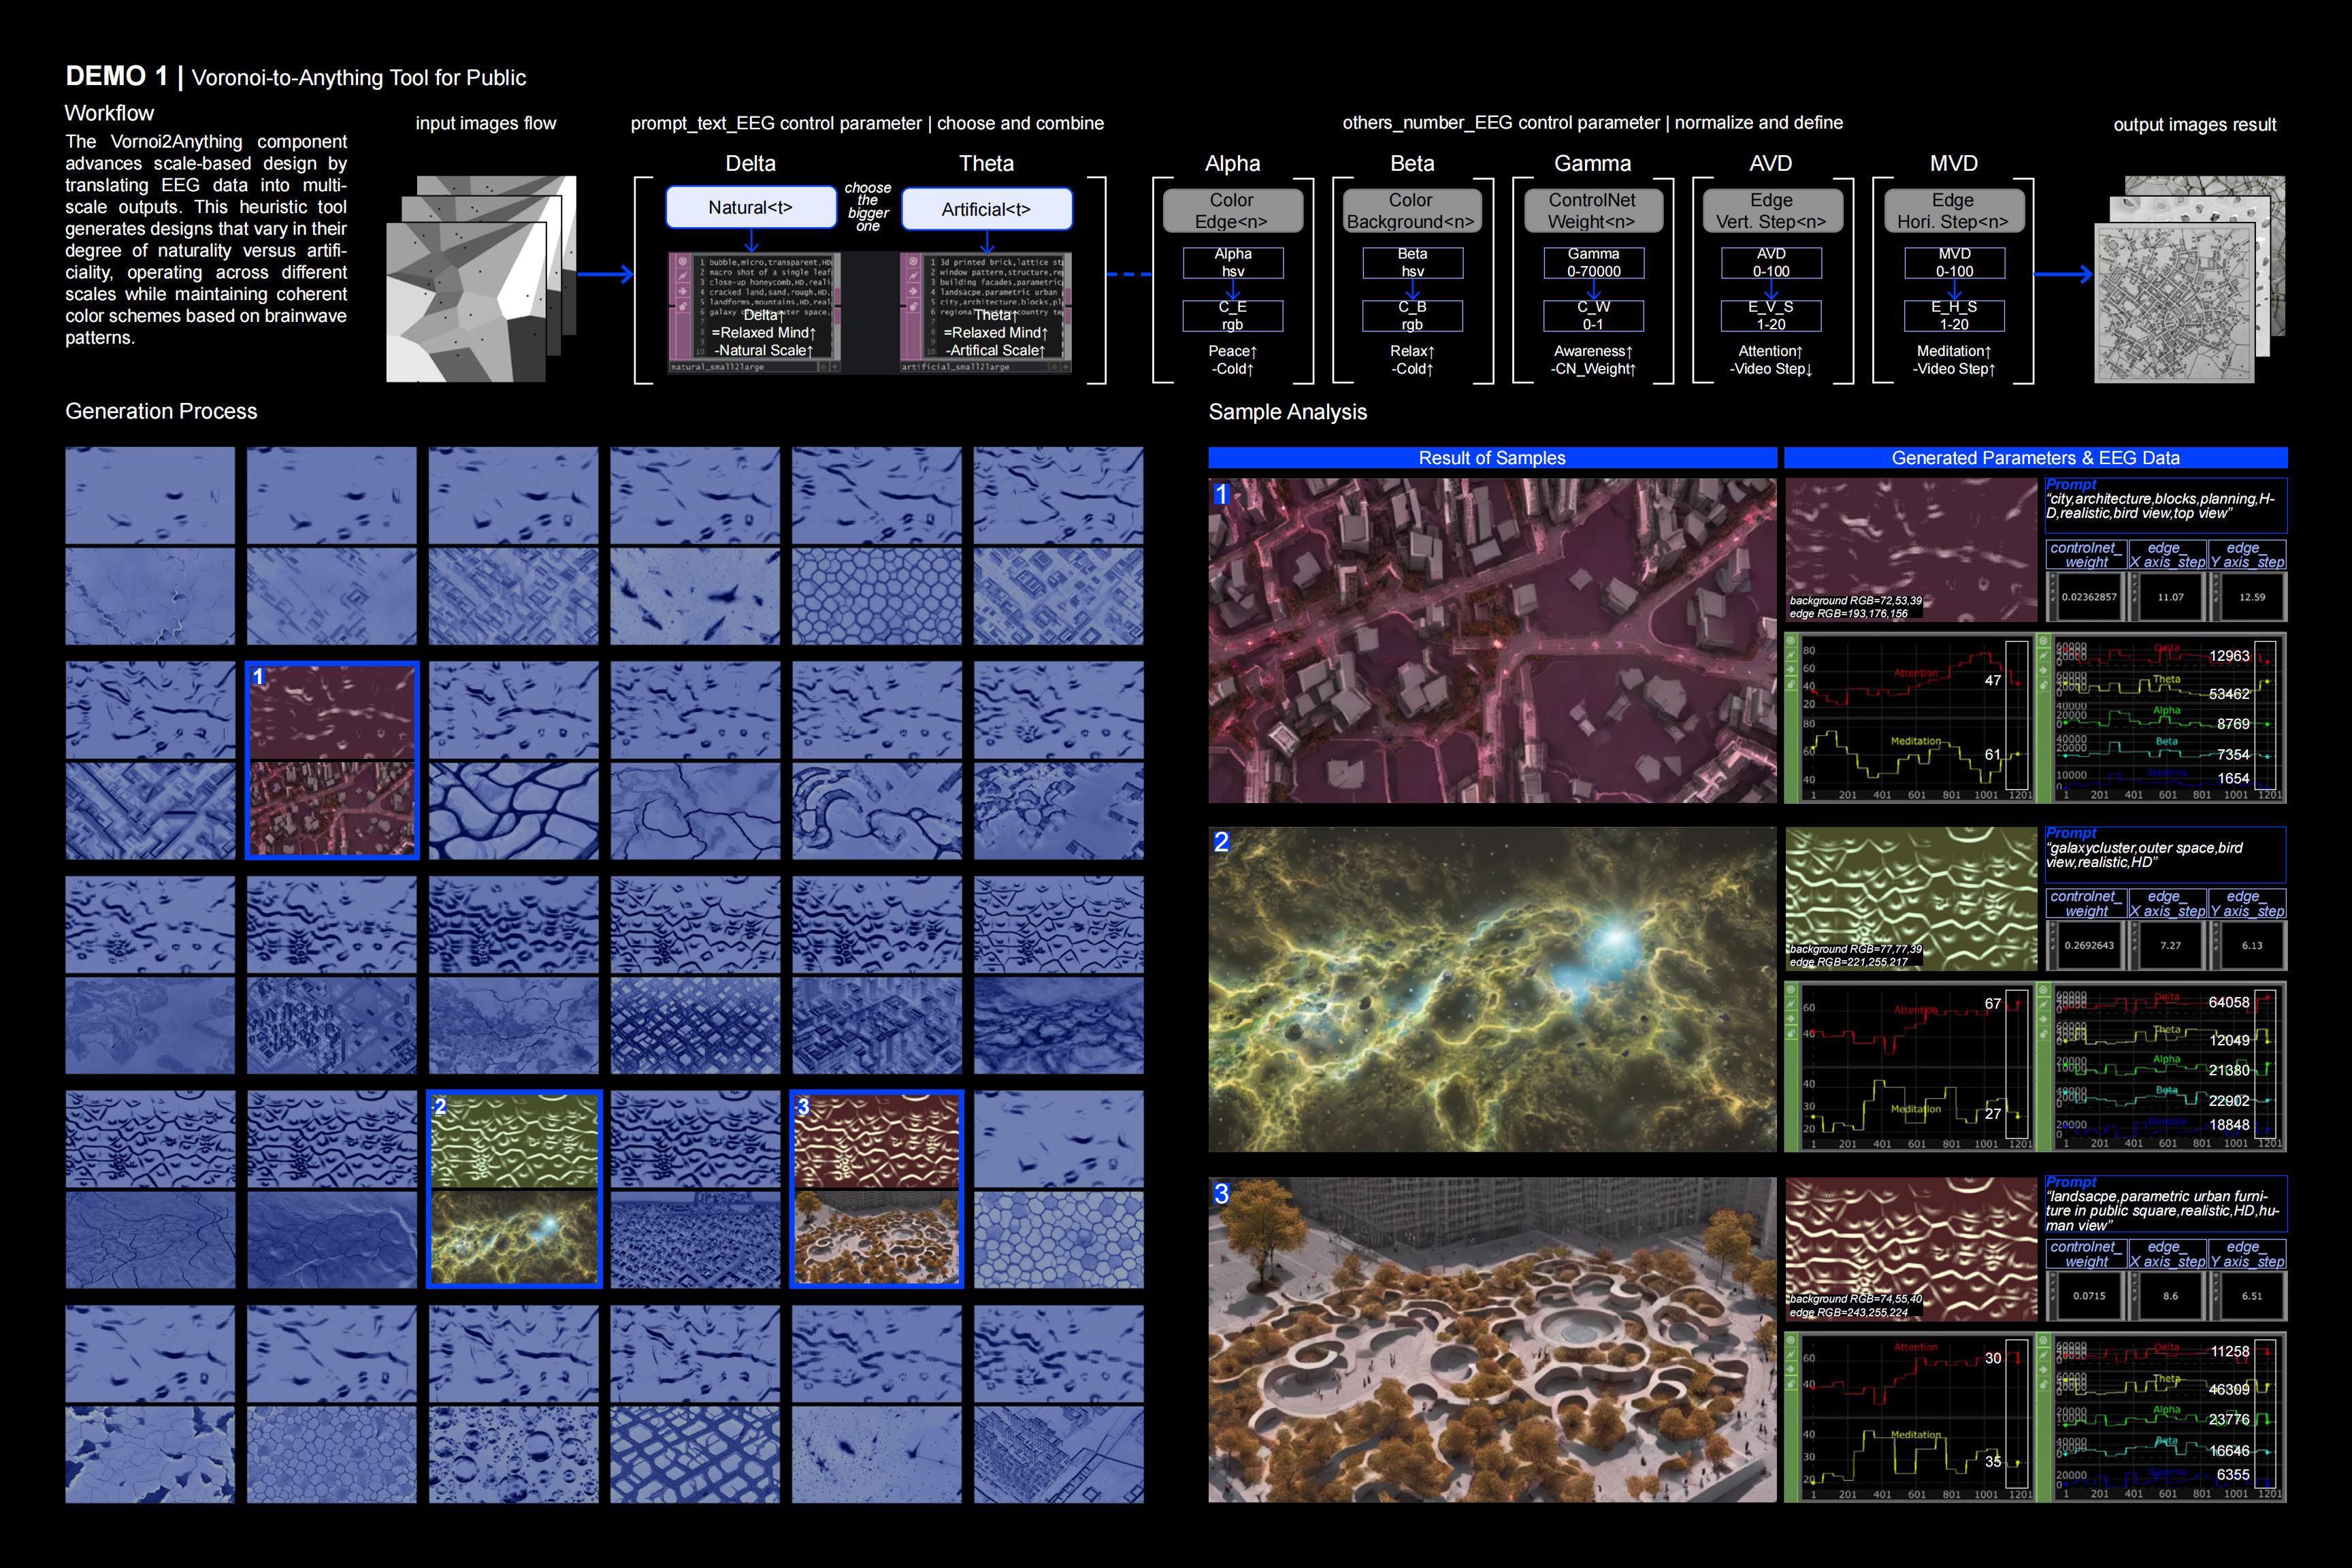Click bypass icon on sample 1 Delta/Theta chart
Screen dimensions: 2352x1568
click(x=2043, y=655)
